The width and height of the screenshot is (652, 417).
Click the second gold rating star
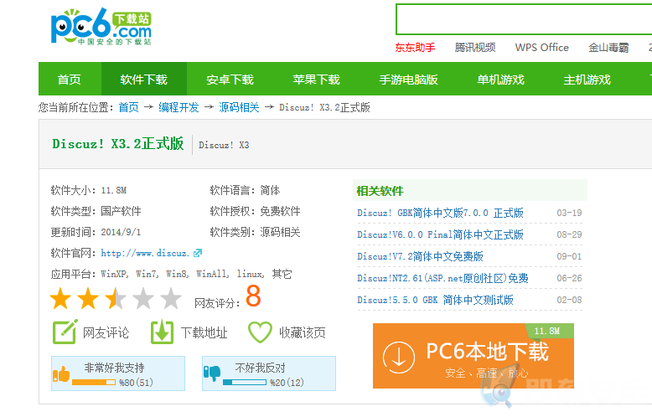(x=88, y=298)
